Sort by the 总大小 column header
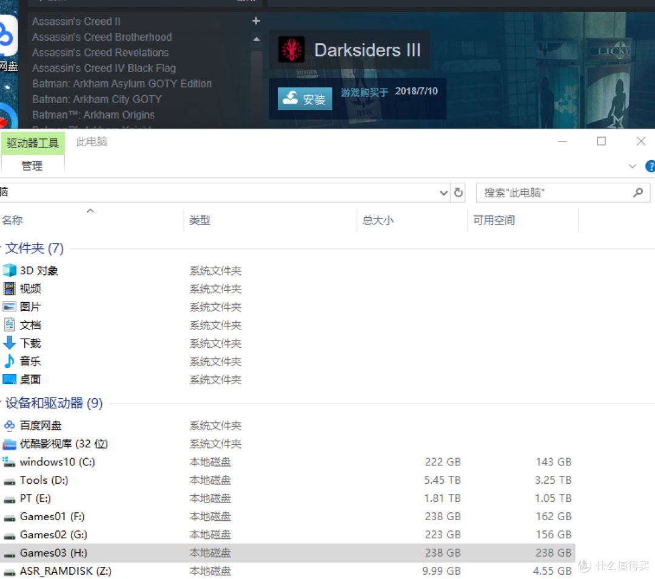 click(378, 220)
